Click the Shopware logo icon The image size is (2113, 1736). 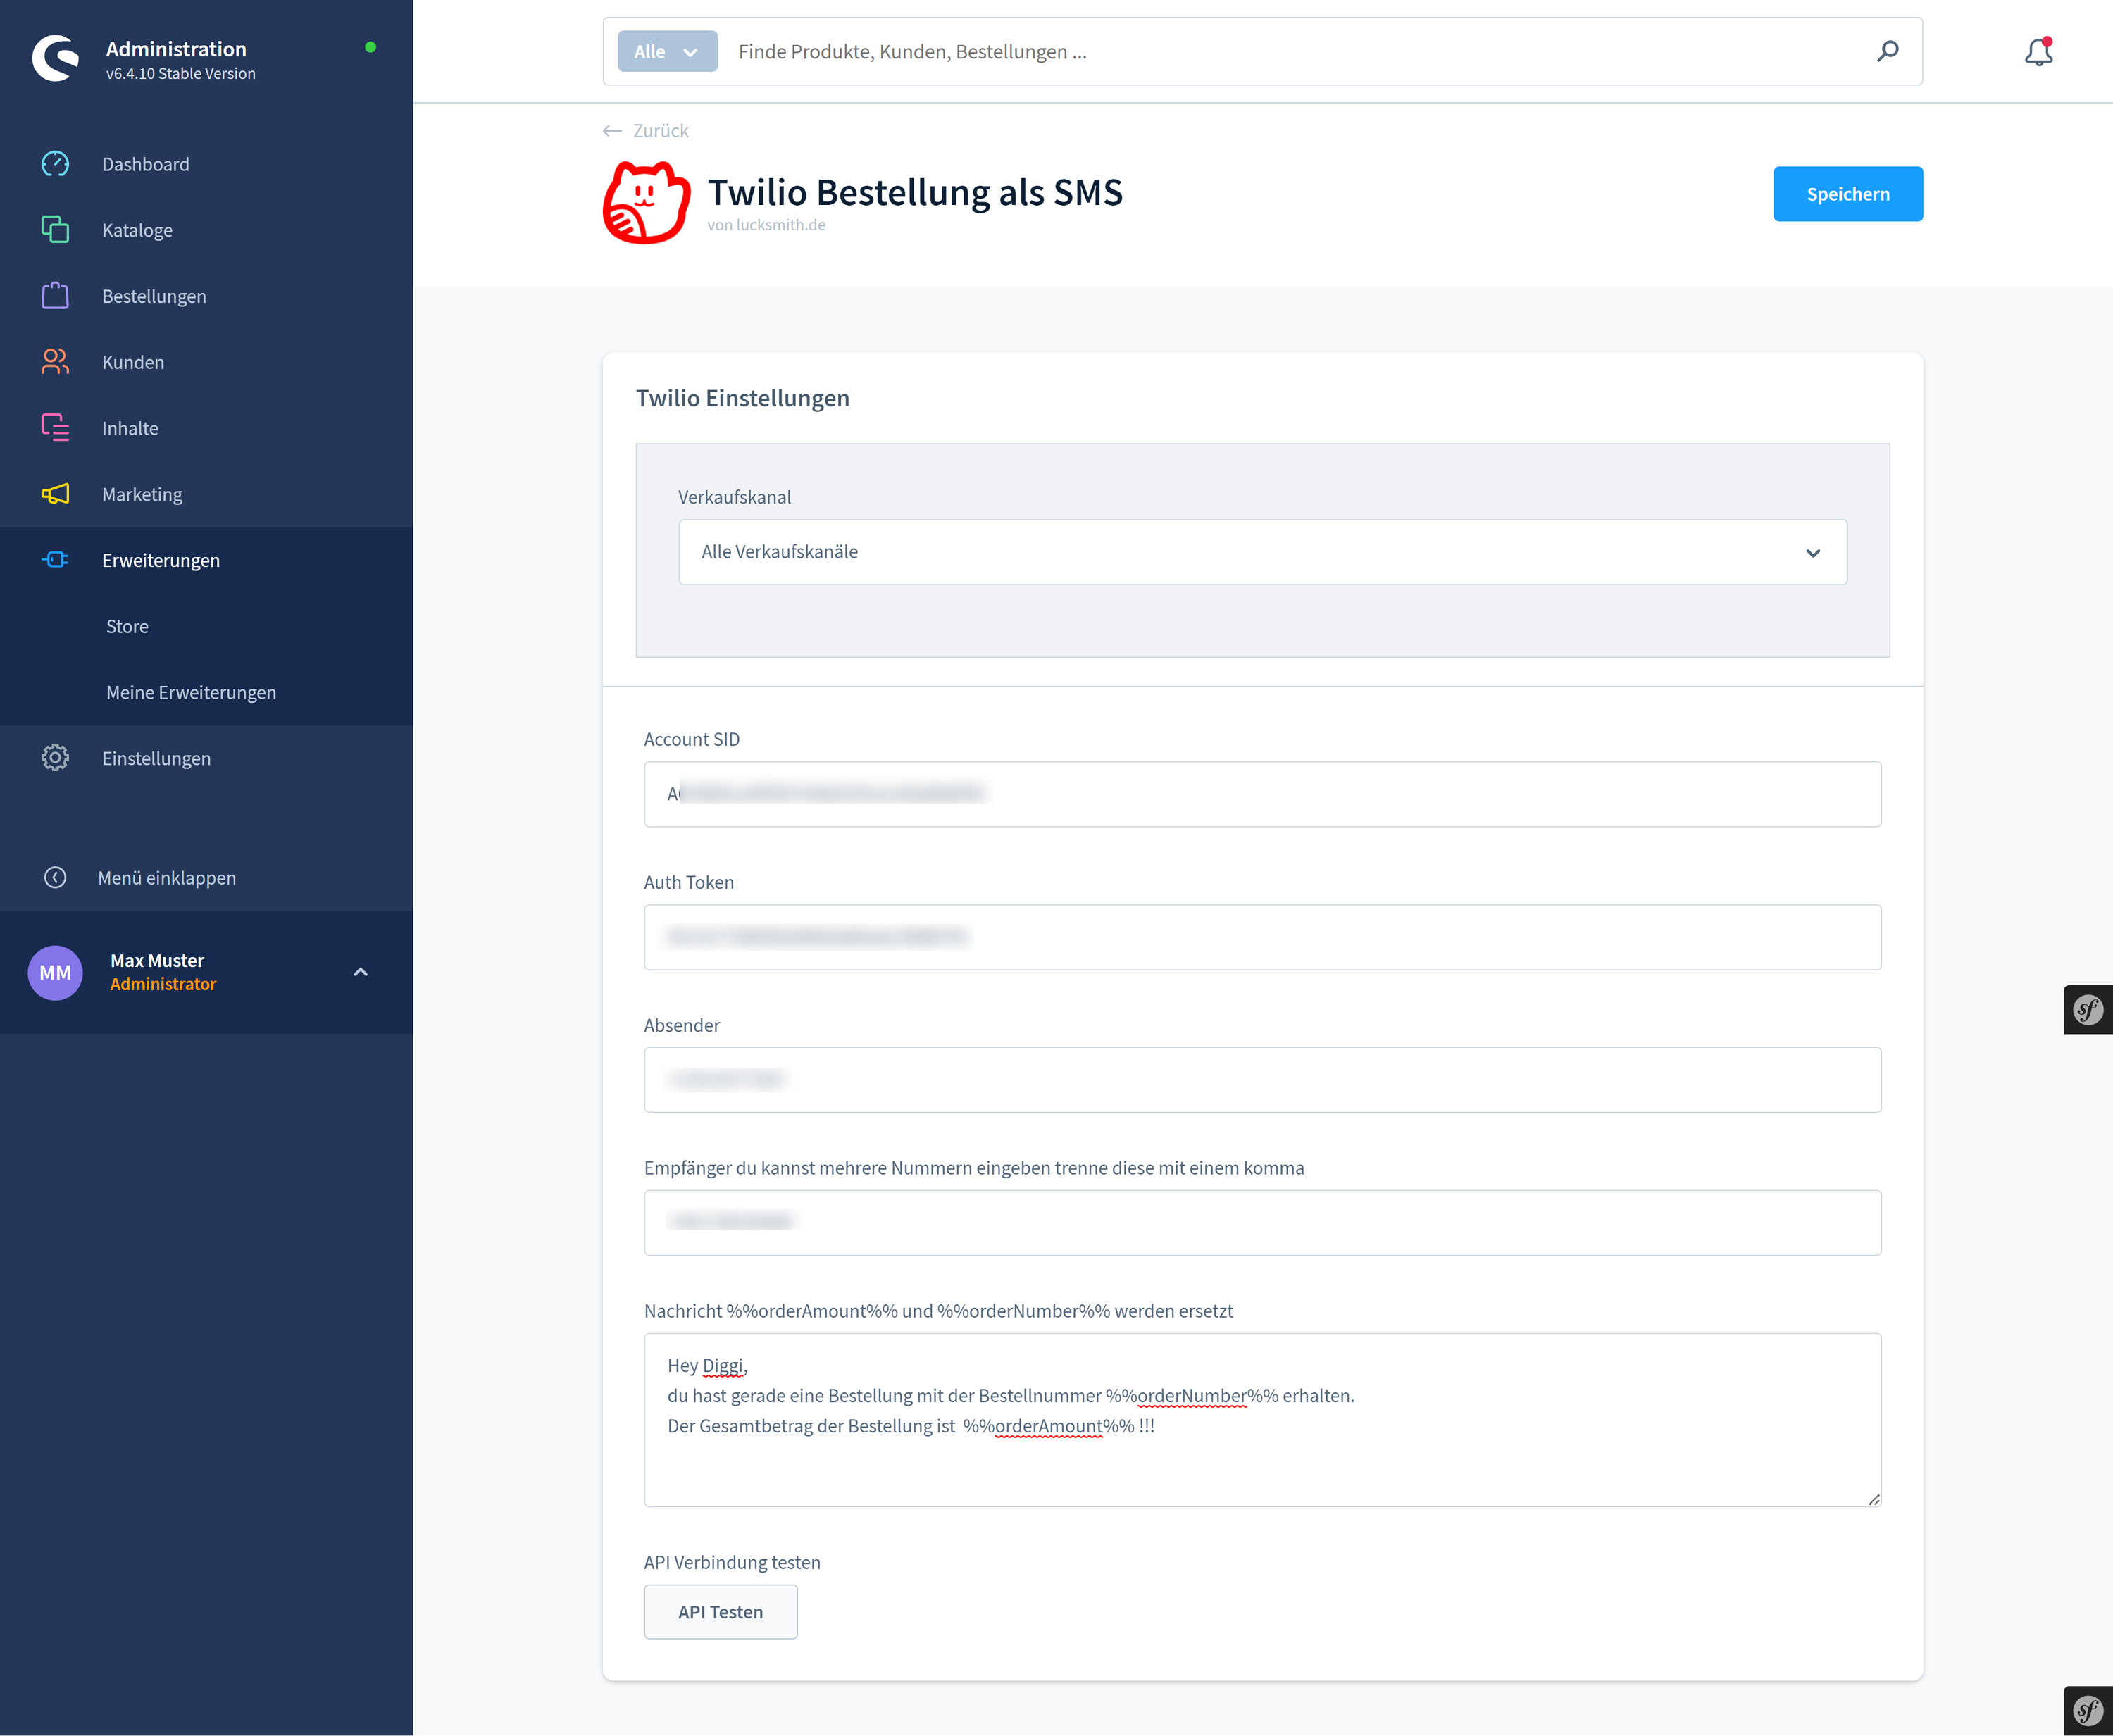[56, 59]
